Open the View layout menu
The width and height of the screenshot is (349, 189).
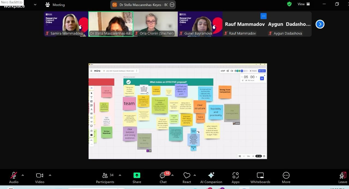[x=304, y=4]
